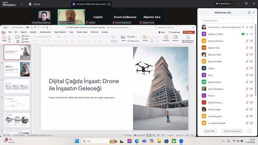Expand the Zoom Workplace dropdown arrow
This screenshot has height=145, width=258.
point(21,4)
